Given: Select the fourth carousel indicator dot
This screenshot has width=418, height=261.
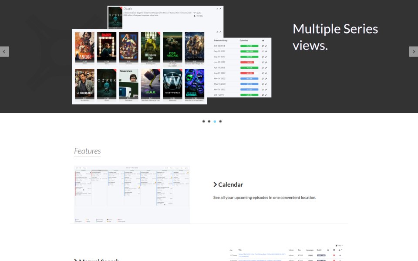Looking at the screenshot, I should [x=220, y=121].
